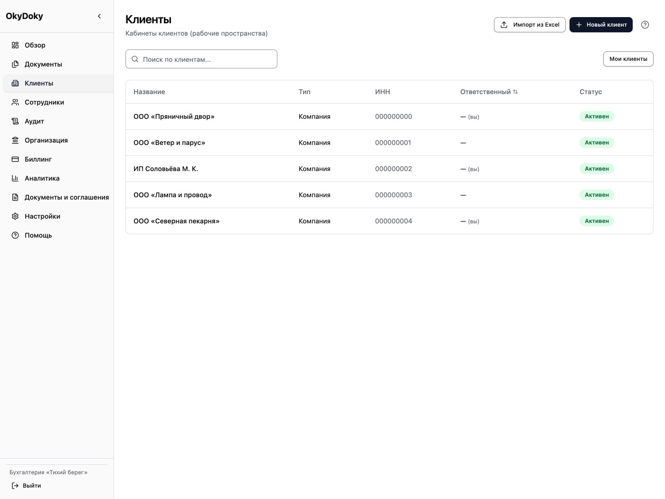
Task: Click INN value 000000001
Action: 393,143
